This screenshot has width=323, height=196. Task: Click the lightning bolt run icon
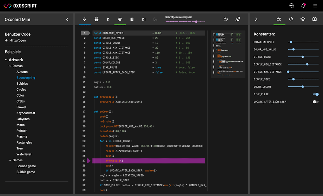tap(85, 19)
